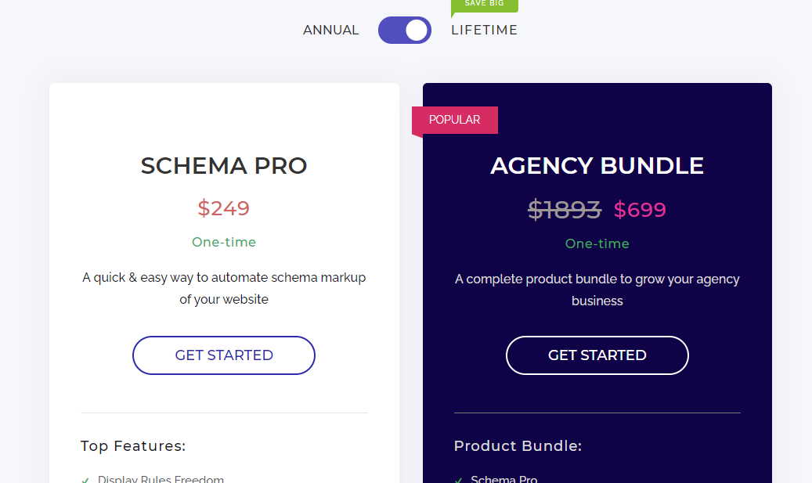Select the ANNUAL billing label
Image resolution: width=812 pixels, height=483 pixels.
point(330,31)
